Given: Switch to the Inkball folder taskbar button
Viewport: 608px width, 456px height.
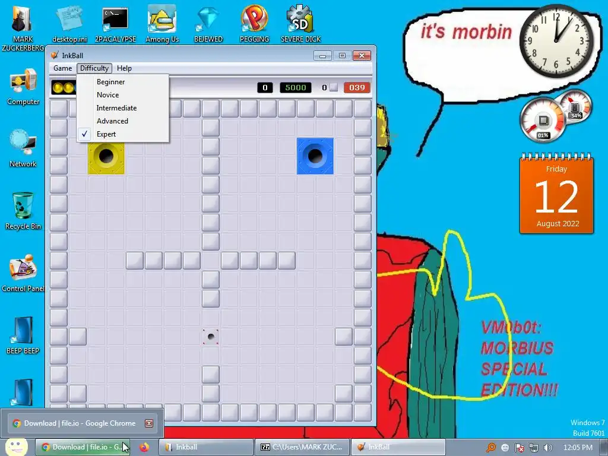Looking at the screenshot, I should click(x=206, y=447).
